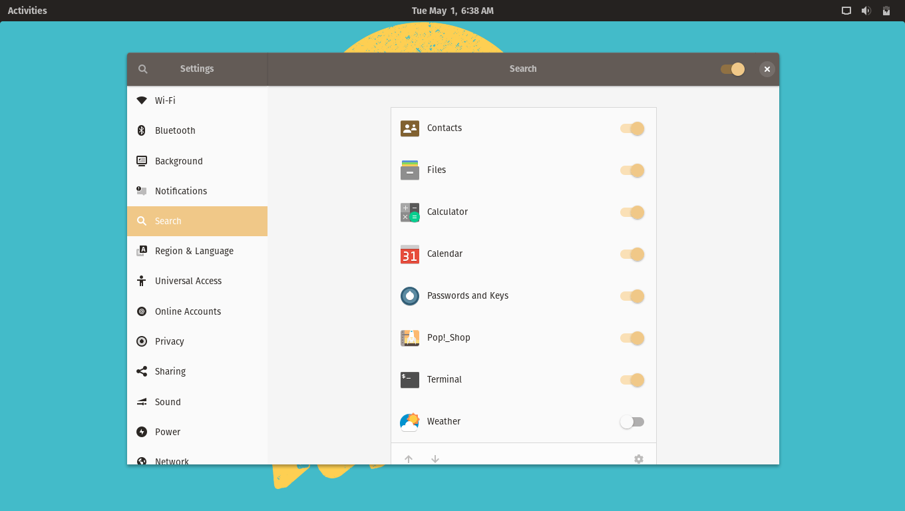Open the system volume icon in top bar
905x511 pixels.
point(866,11)
